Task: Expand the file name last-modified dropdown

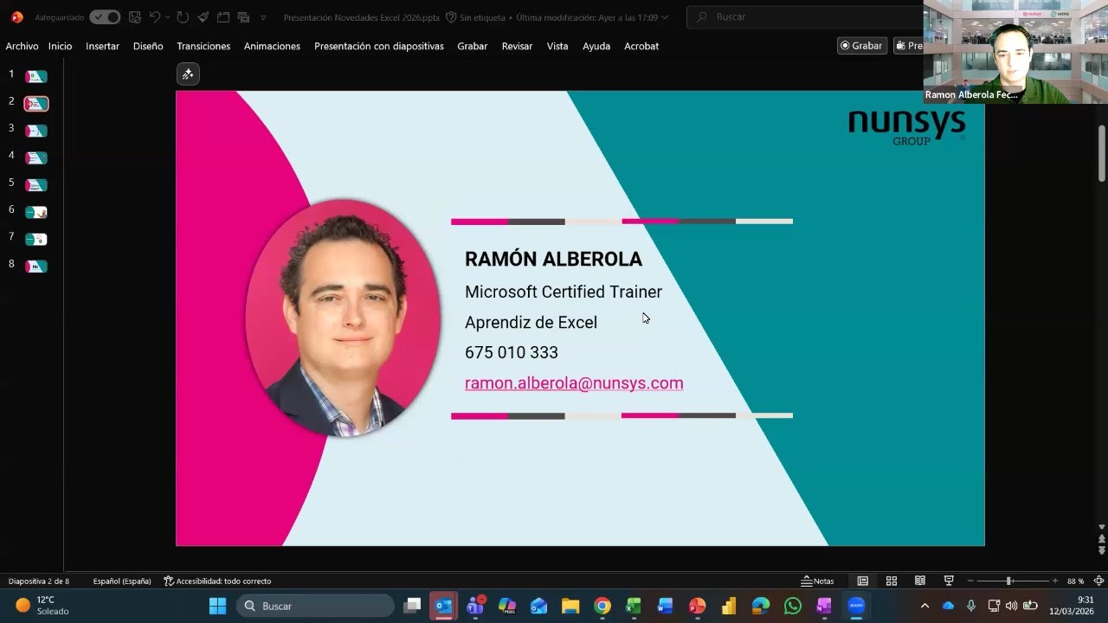Action: [x=665, y=17]
